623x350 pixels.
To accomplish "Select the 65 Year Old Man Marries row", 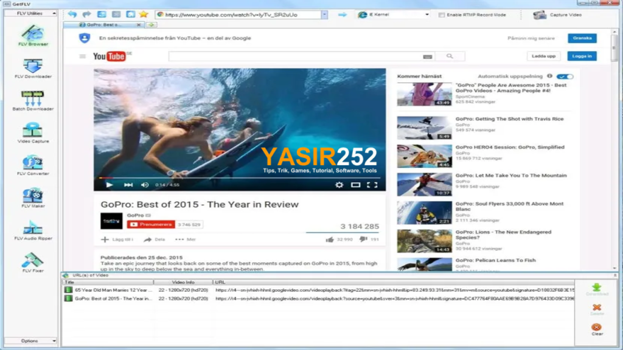I will pyautogui.click(x=319, y=290).
